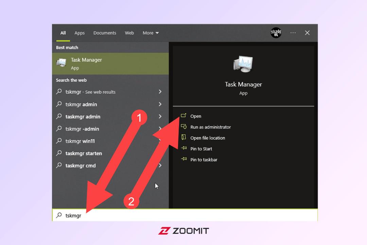Select the Task Manager best match result
367x245 pixels.
coord(110,64)
